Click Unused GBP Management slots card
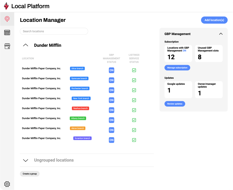Viewport: 233px width, 190px height. click(209, 53)
